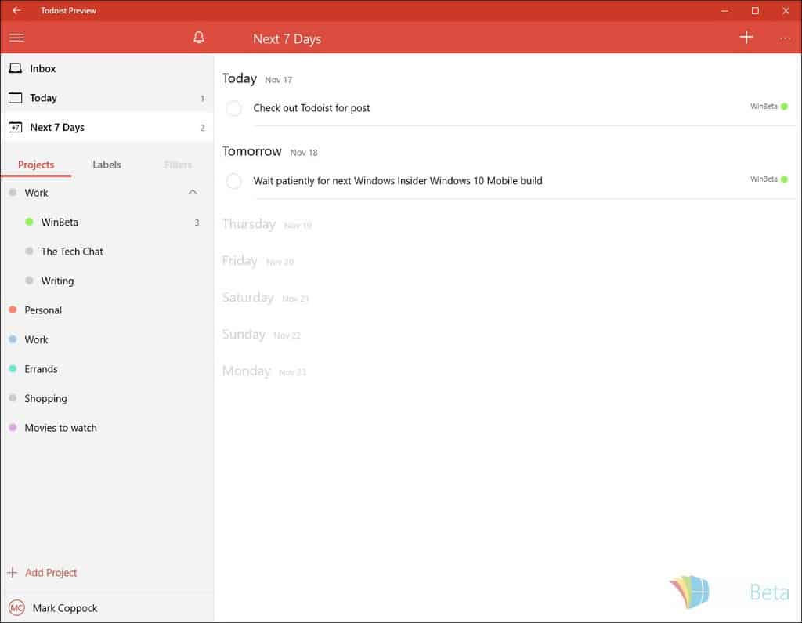Select the Projects tab

tap(36, 165)
